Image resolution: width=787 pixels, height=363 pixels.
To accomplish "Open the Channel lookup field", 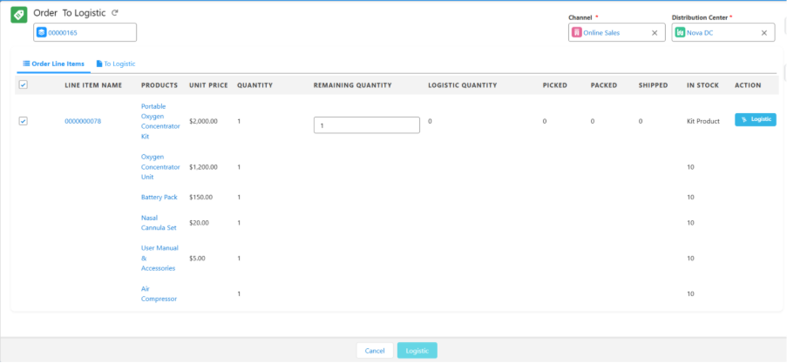I will click(x=616, y=33).
